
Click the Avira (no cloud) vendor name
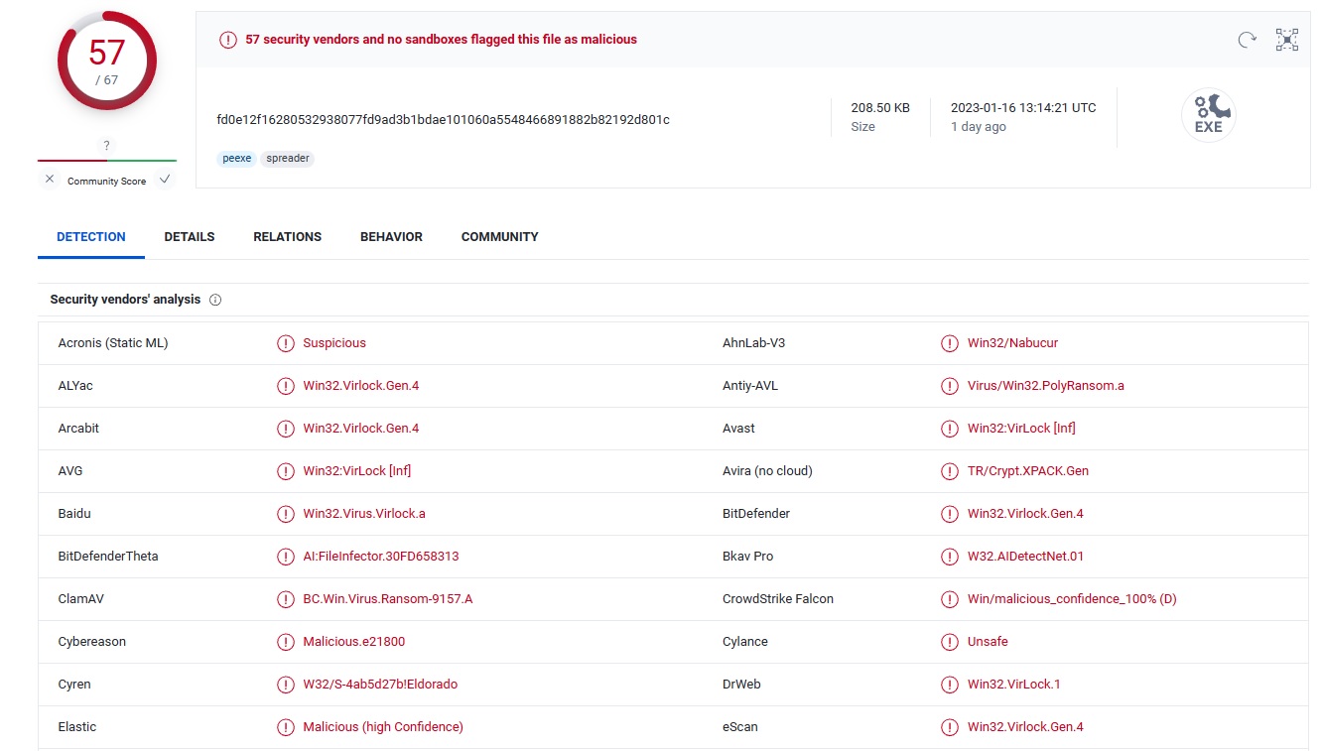click(x=767, y=471)
